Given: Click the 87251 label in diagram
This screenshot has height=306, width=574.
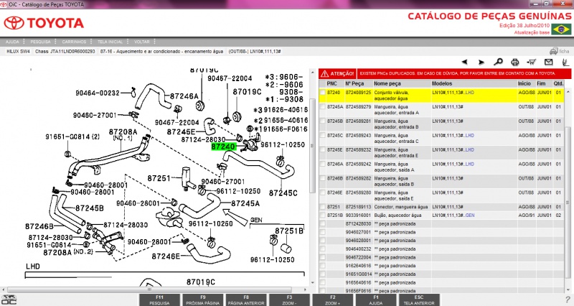Looking at the screenshot, I should (x=159, y=178).
